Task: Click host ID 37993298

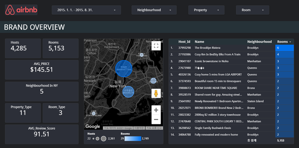Action: coord(185,48)
